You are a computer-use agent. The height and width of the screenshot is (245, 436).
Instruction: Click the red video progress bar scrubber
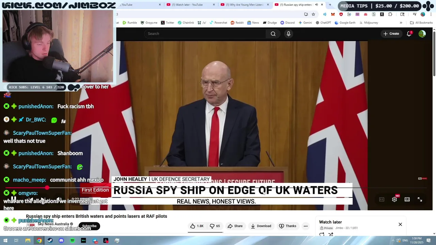pyautogui.click(x=47, y=188)
